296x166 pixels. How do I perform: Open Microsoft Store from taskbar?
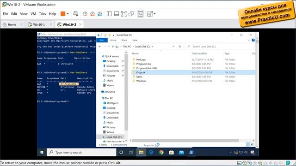click(x=171, y=153)
